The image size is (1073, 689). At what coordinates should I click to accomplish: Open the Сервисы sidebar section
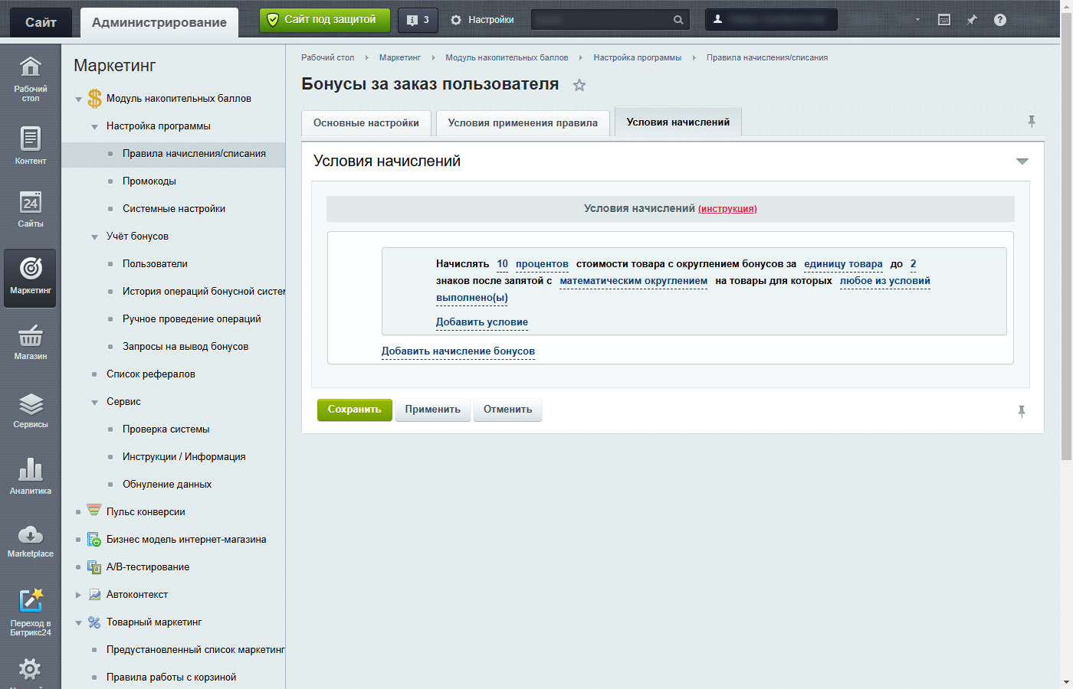pos(30,410)
